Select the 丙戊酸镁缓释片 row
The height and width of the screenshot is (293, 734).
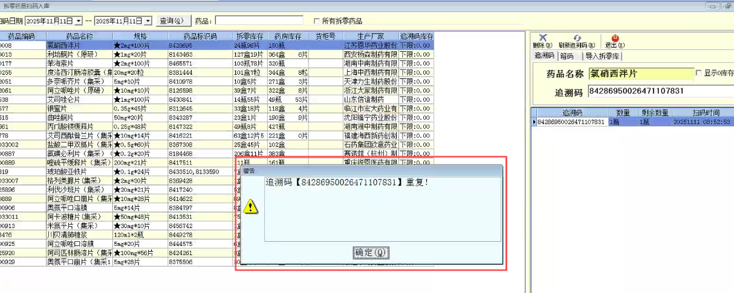coord(217,127)
